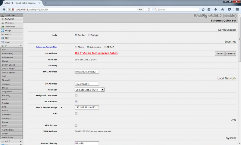Click the Pocket icon in the toolbar
This screenshot has height=145, width=241.
tap(229, 9)
